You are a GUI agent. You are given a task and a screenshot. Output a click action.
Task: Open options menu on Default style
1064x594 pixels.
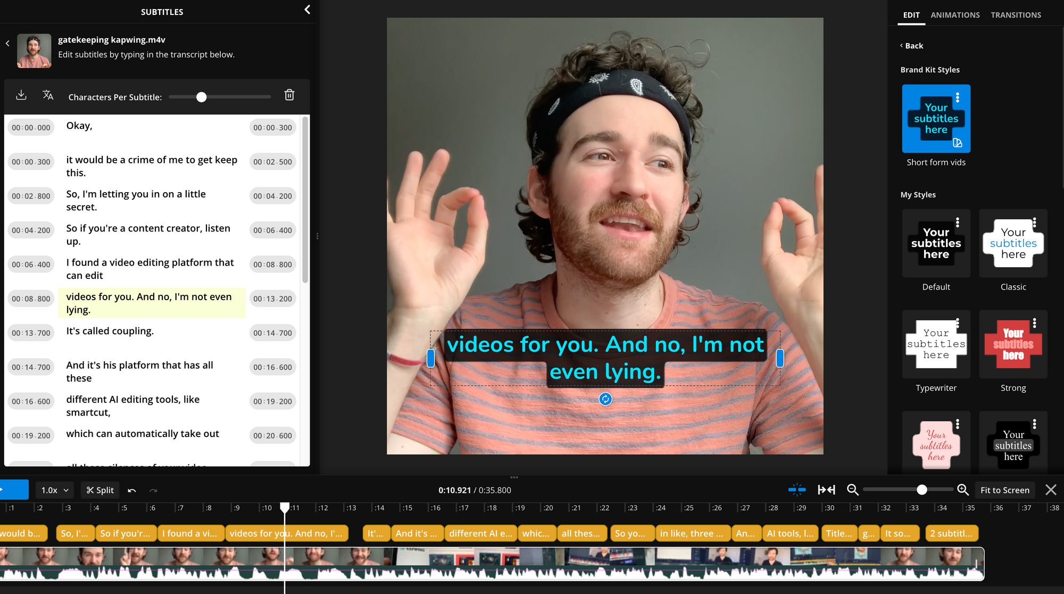point(957,222)
